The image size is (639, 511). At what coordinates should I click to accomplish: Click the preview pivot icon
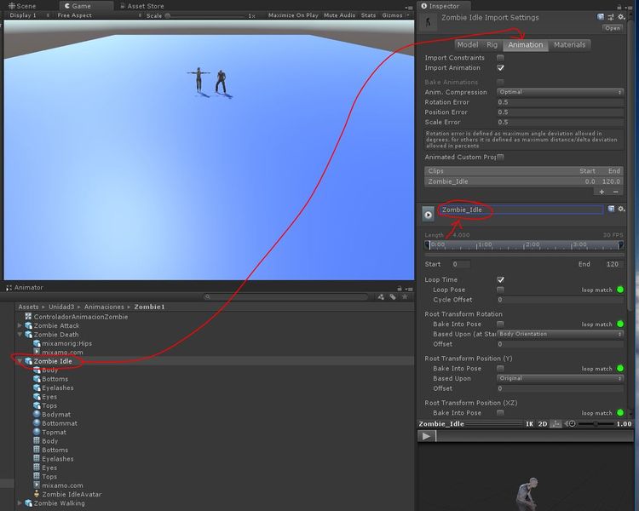(556, 424)
